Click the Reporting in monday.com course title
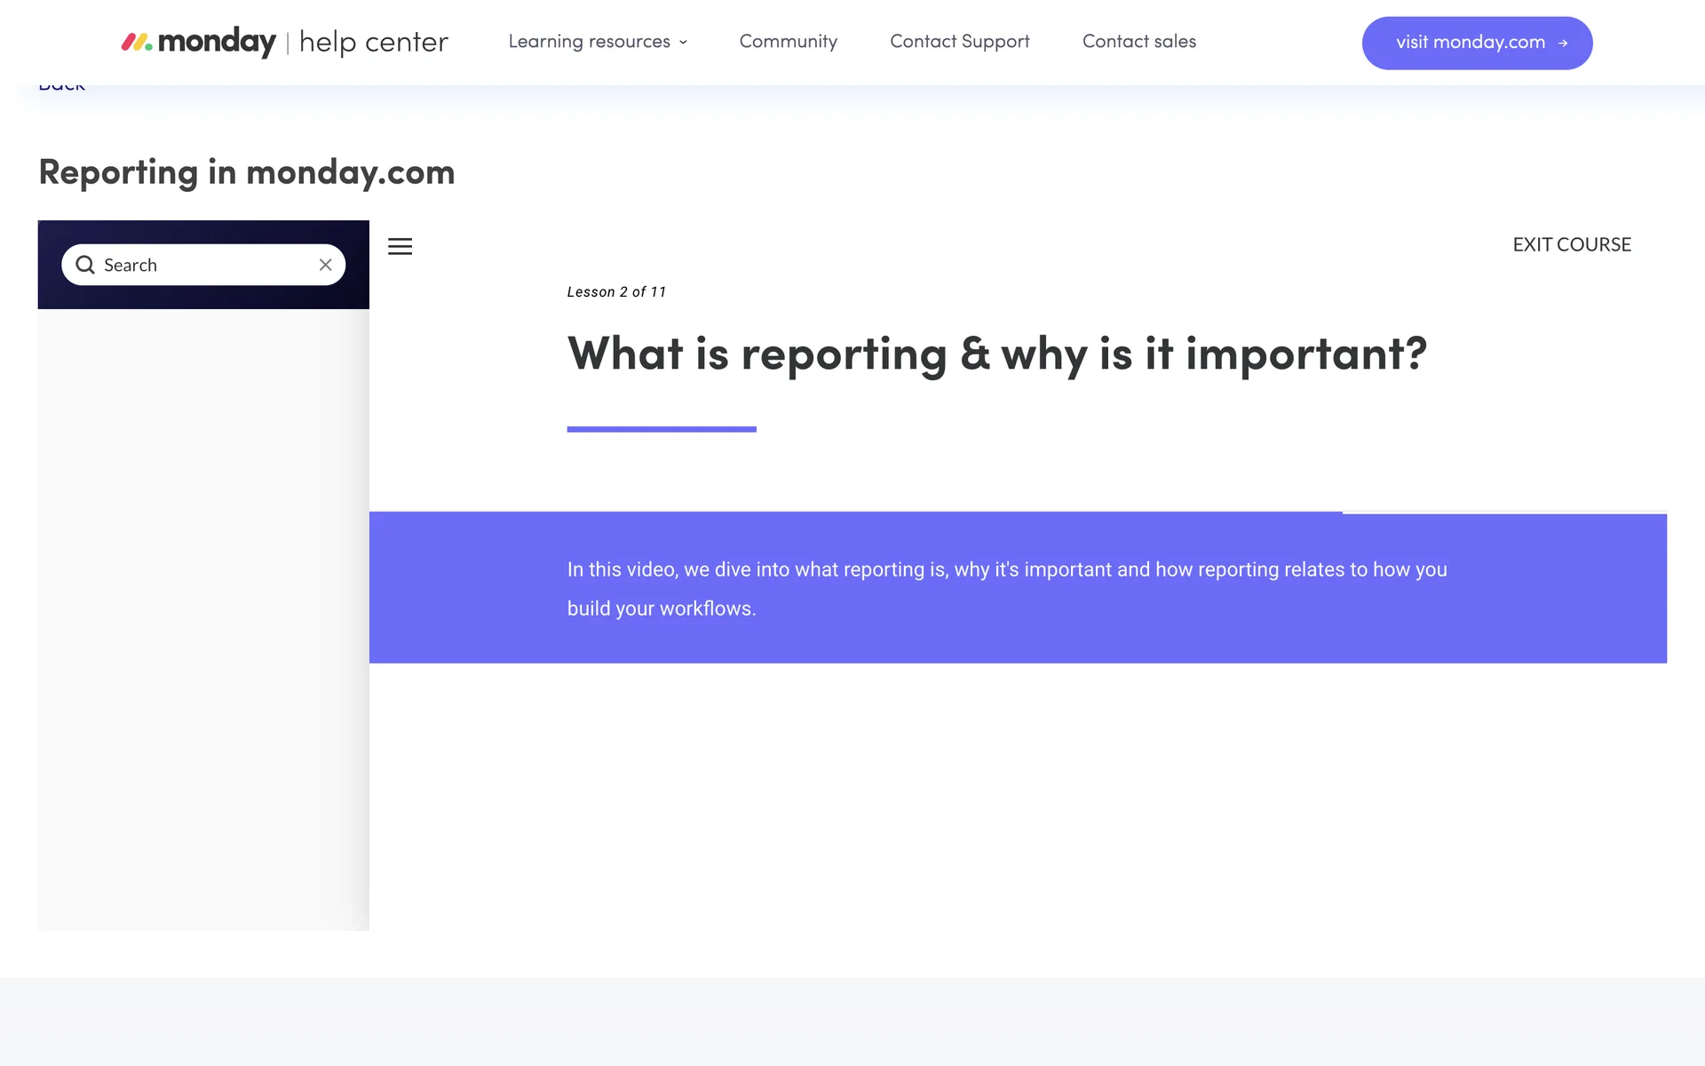The width and height of the screenshot is (1705, 1066). coord(247,172)
